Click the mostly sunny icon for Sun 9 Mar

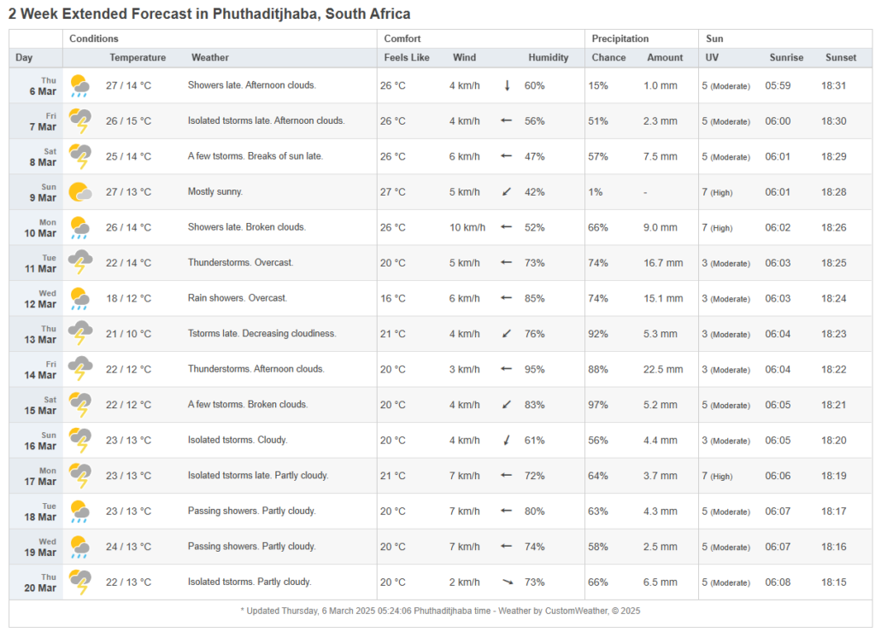click(x=80, y=192)
